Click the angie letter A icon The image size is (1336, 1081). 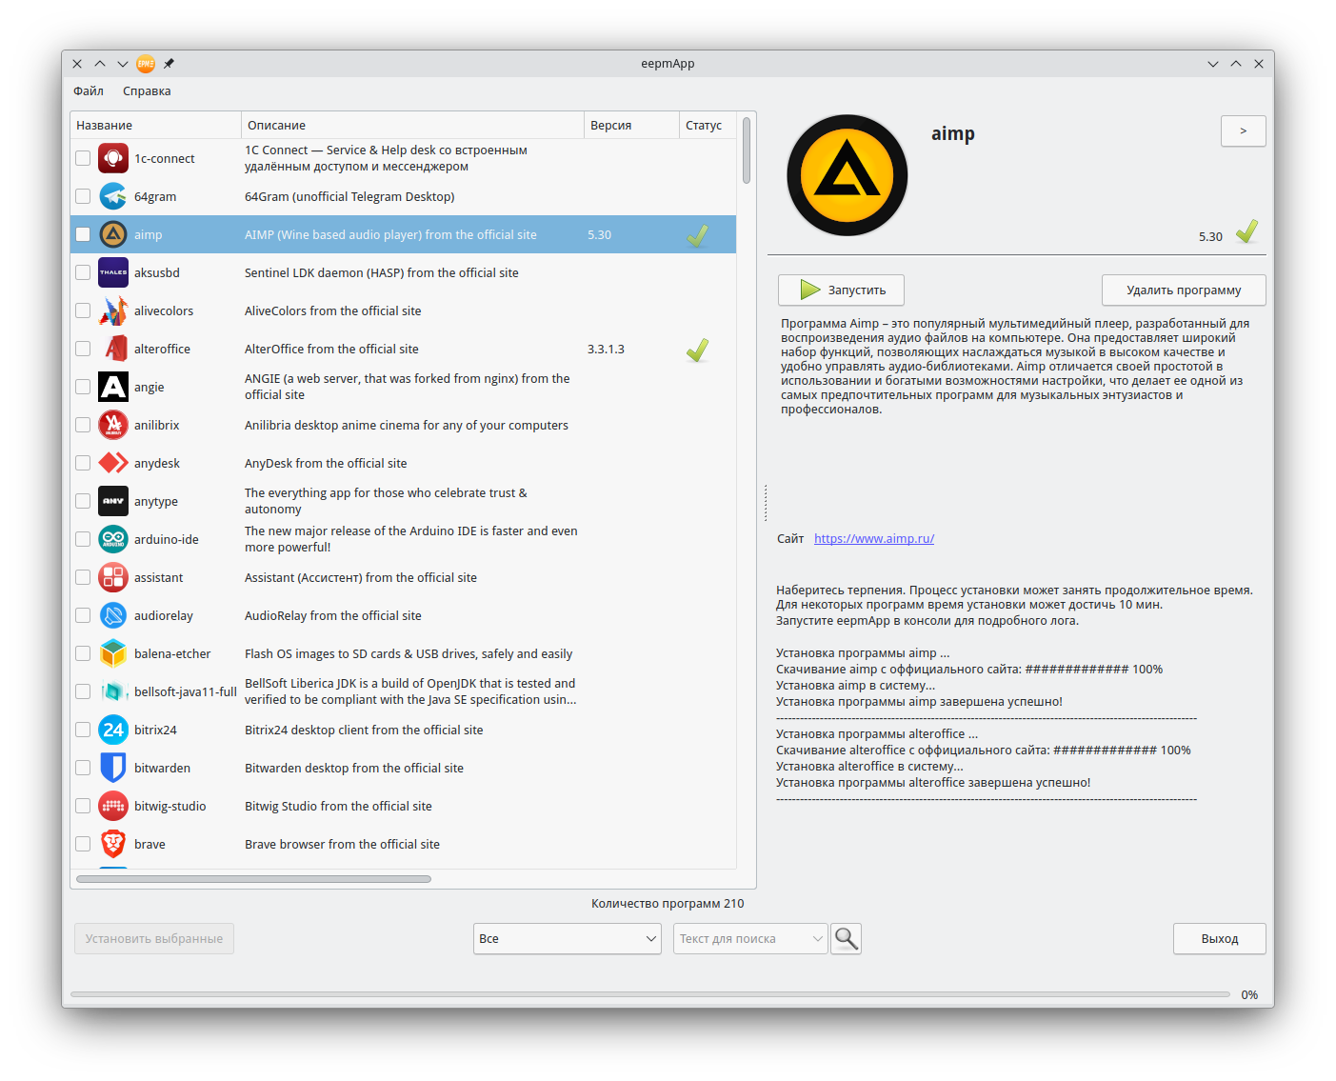point(113,387)
